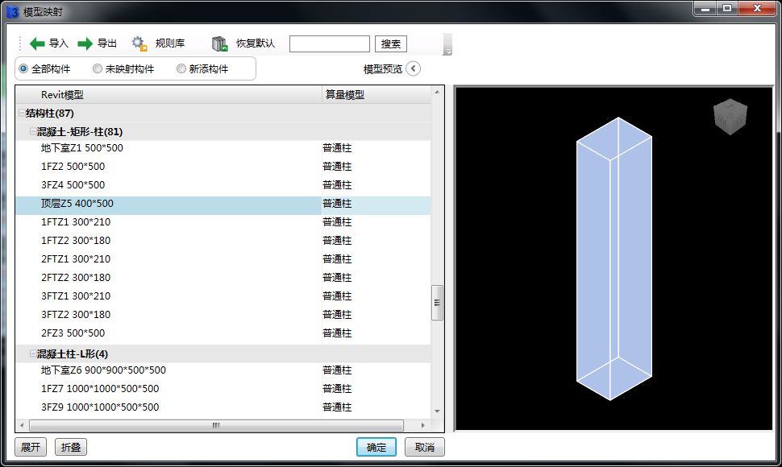Click the 普通柱 cell for 3FZ9 row
The height and width of the screenshot is (467, 782).
(337, 407)
